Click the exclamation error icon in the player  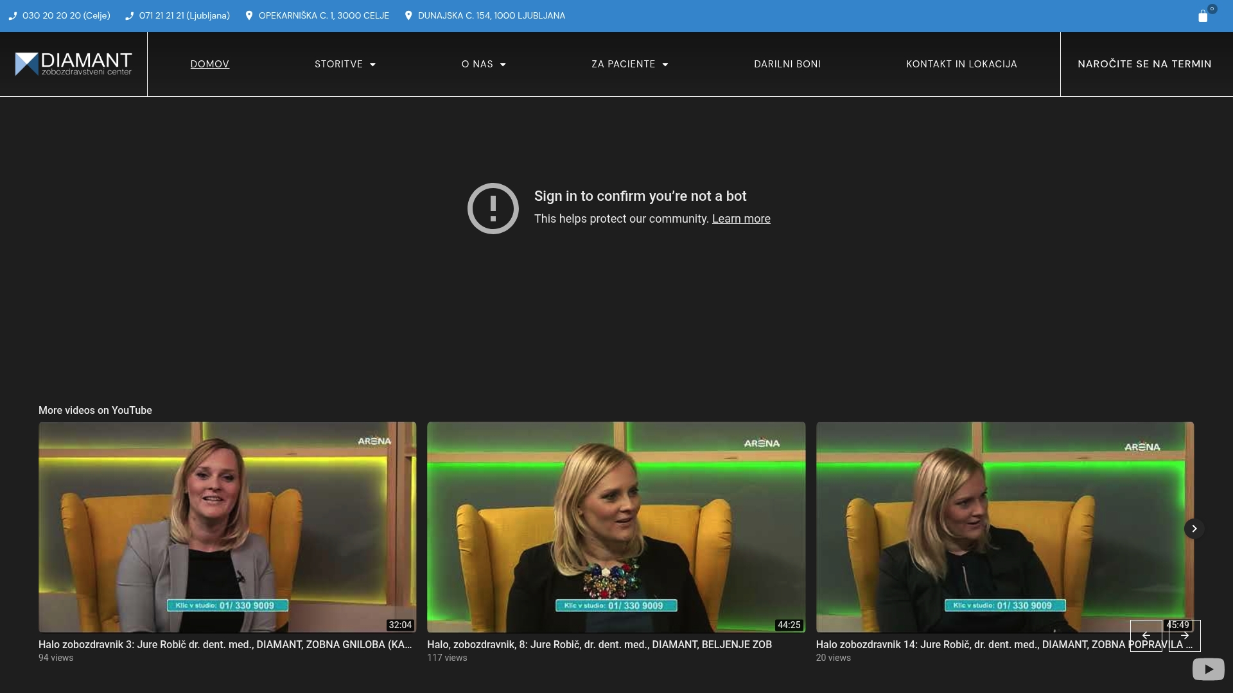point(493,209)
